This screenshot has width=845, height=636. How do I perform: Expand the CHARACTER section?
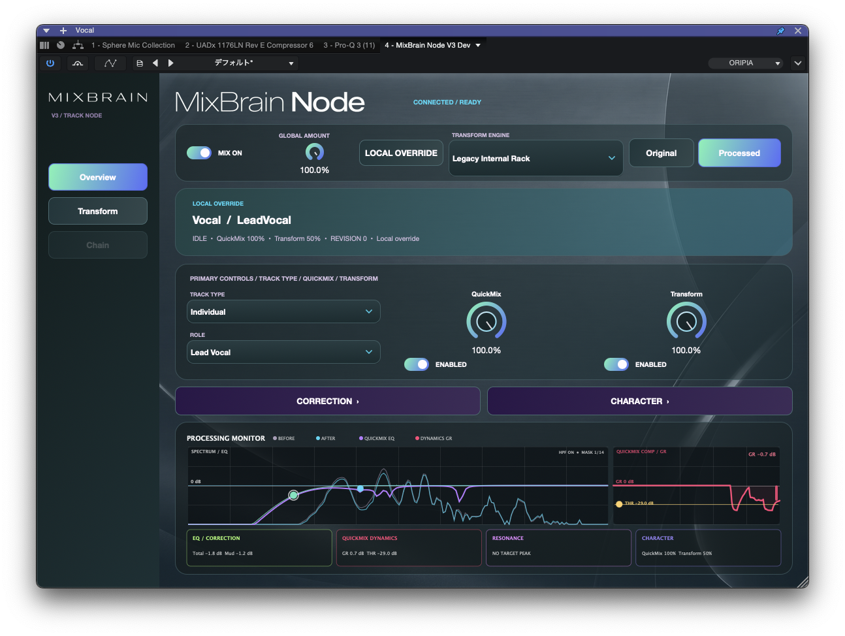coord(640,401)
